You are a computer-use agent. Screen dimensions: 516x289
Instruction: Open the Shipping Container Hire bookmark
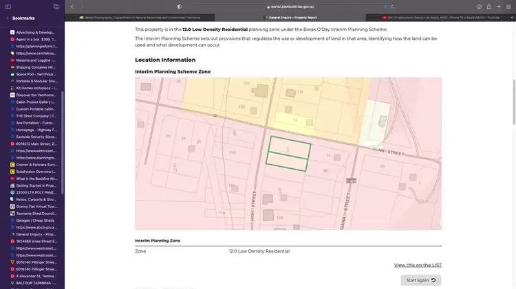(36, 67)
